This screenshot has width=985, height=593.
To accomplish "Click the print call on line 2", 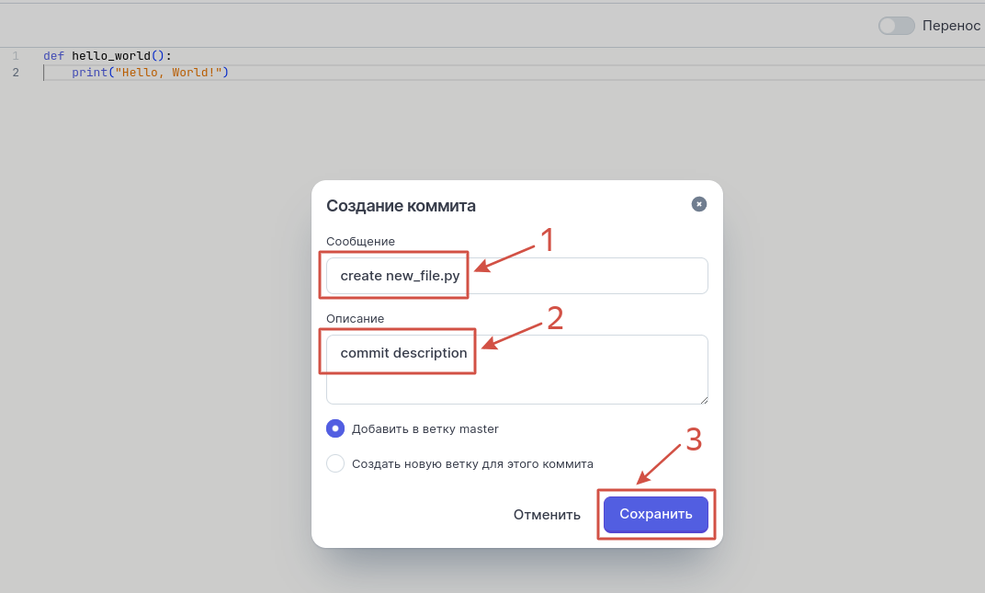I will 89,73.
